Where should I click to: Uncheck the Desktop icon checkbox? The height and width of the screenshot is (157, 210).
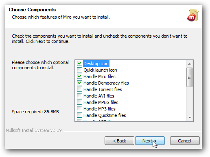pyautogui.click(x=79, y=63)
